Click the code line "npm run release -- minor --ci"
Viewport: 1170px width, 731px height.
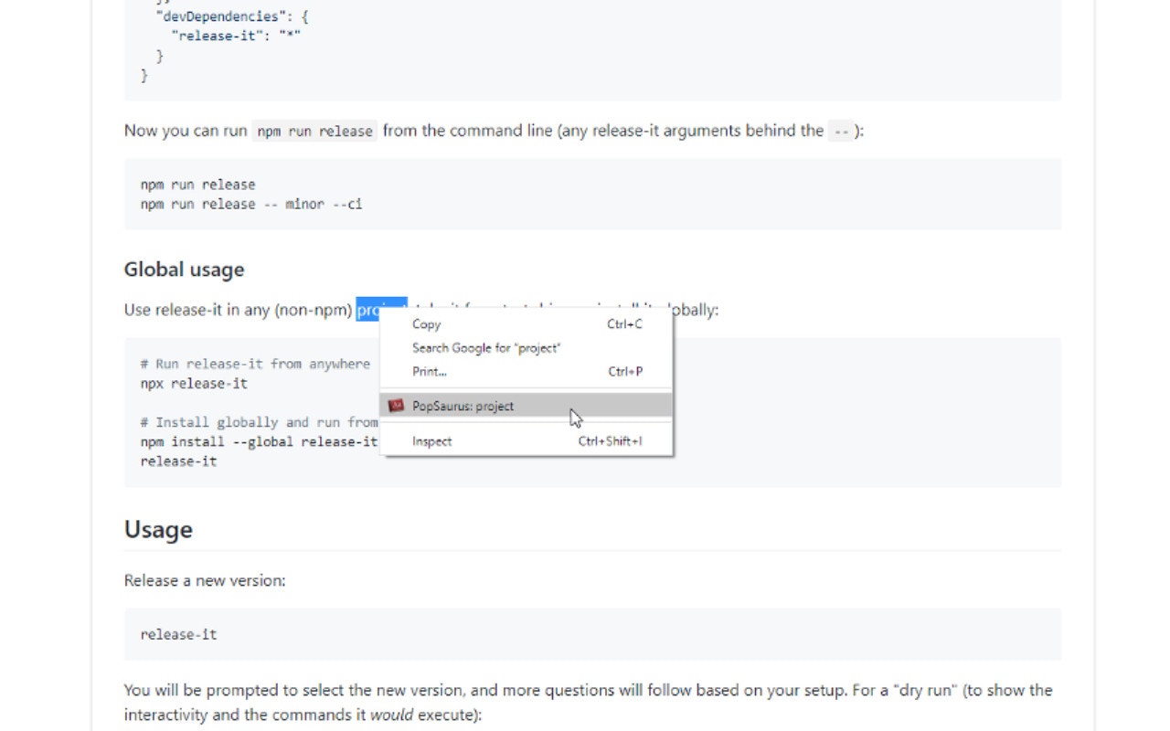click(x=251, y=204)
